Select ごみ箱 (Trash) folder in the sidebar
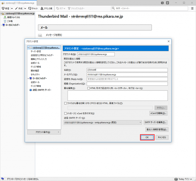Image resolution: width=196 pixels, height=181 pixels. [10, 21]
